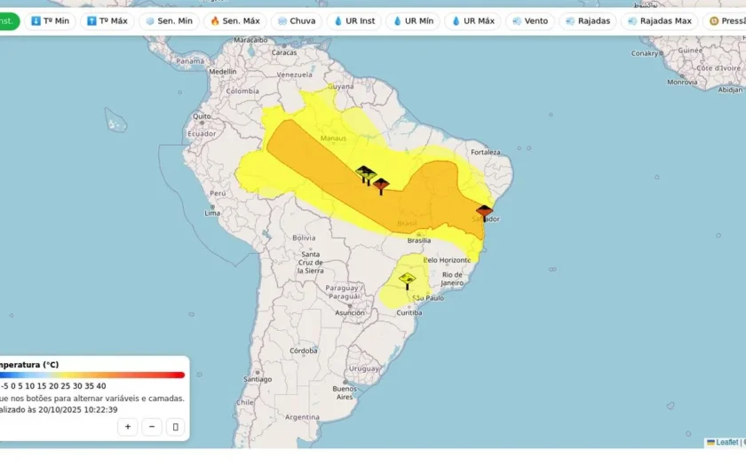Select the UR Inst humidity layer
This screenshot has height=466, width=746.
[x=354, y=21]
